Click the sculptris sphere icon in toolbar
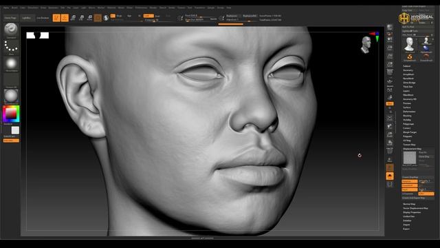 click(x=106, y=18)
